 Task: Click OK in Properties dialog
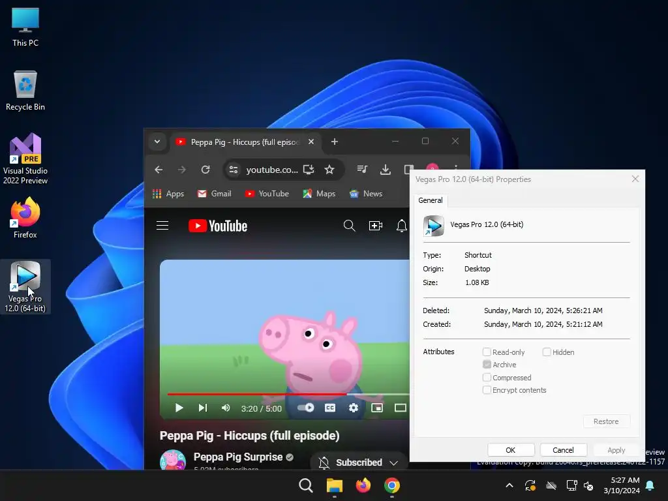point(510,450)
